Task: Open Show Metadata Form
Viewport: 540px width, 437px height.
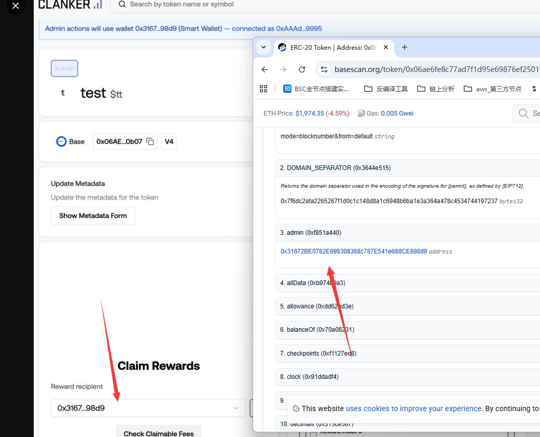Action: [93, 216]
